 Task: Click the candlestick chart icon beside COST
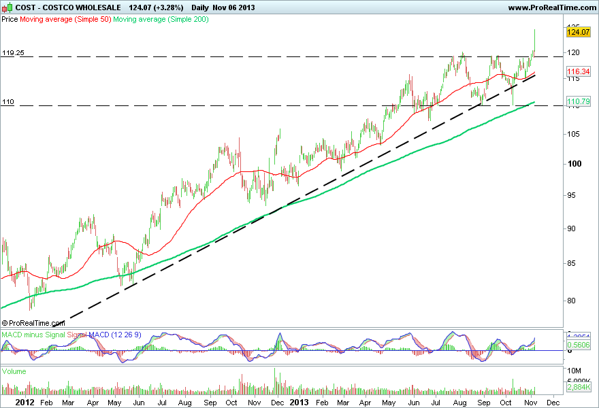[x=7, y=7]
